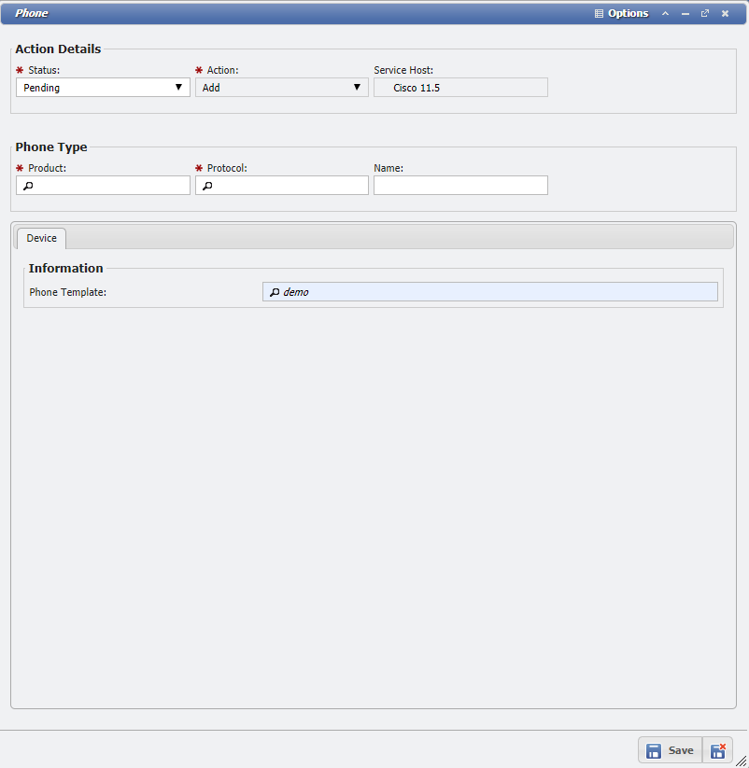The width and height of the screenshot is (749, 768).
Task: Click the Name text field
Action: coord(460,186)
